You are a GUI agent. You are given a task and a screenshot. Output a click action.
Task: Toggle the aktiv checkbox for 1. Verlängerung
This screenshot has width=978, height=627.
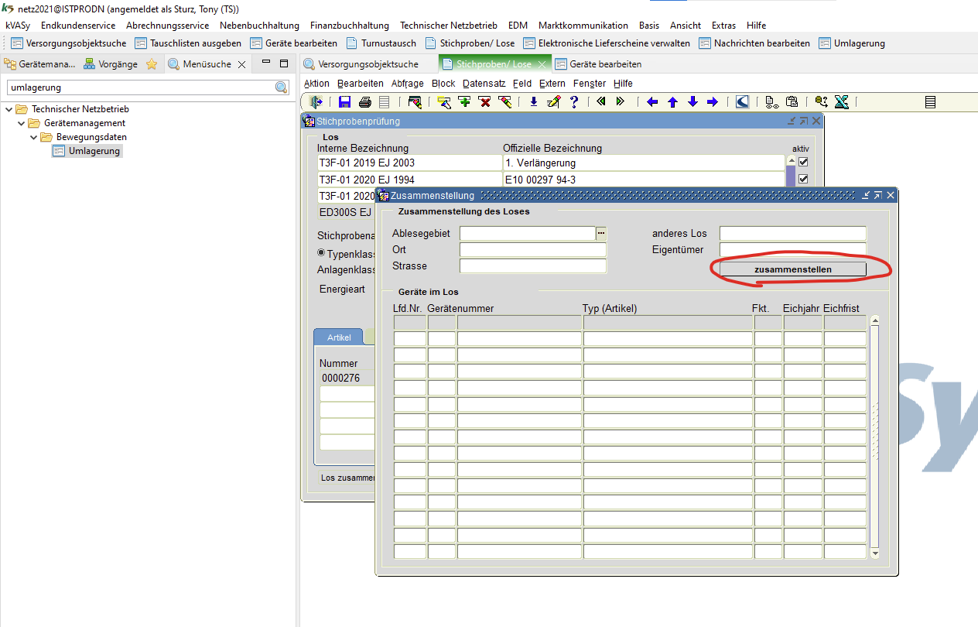pos(803,163)
